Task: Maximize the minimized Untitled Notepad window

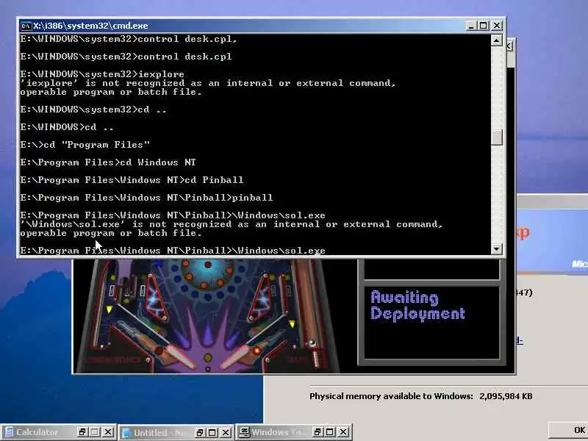Action: click(x=212, y=433)
